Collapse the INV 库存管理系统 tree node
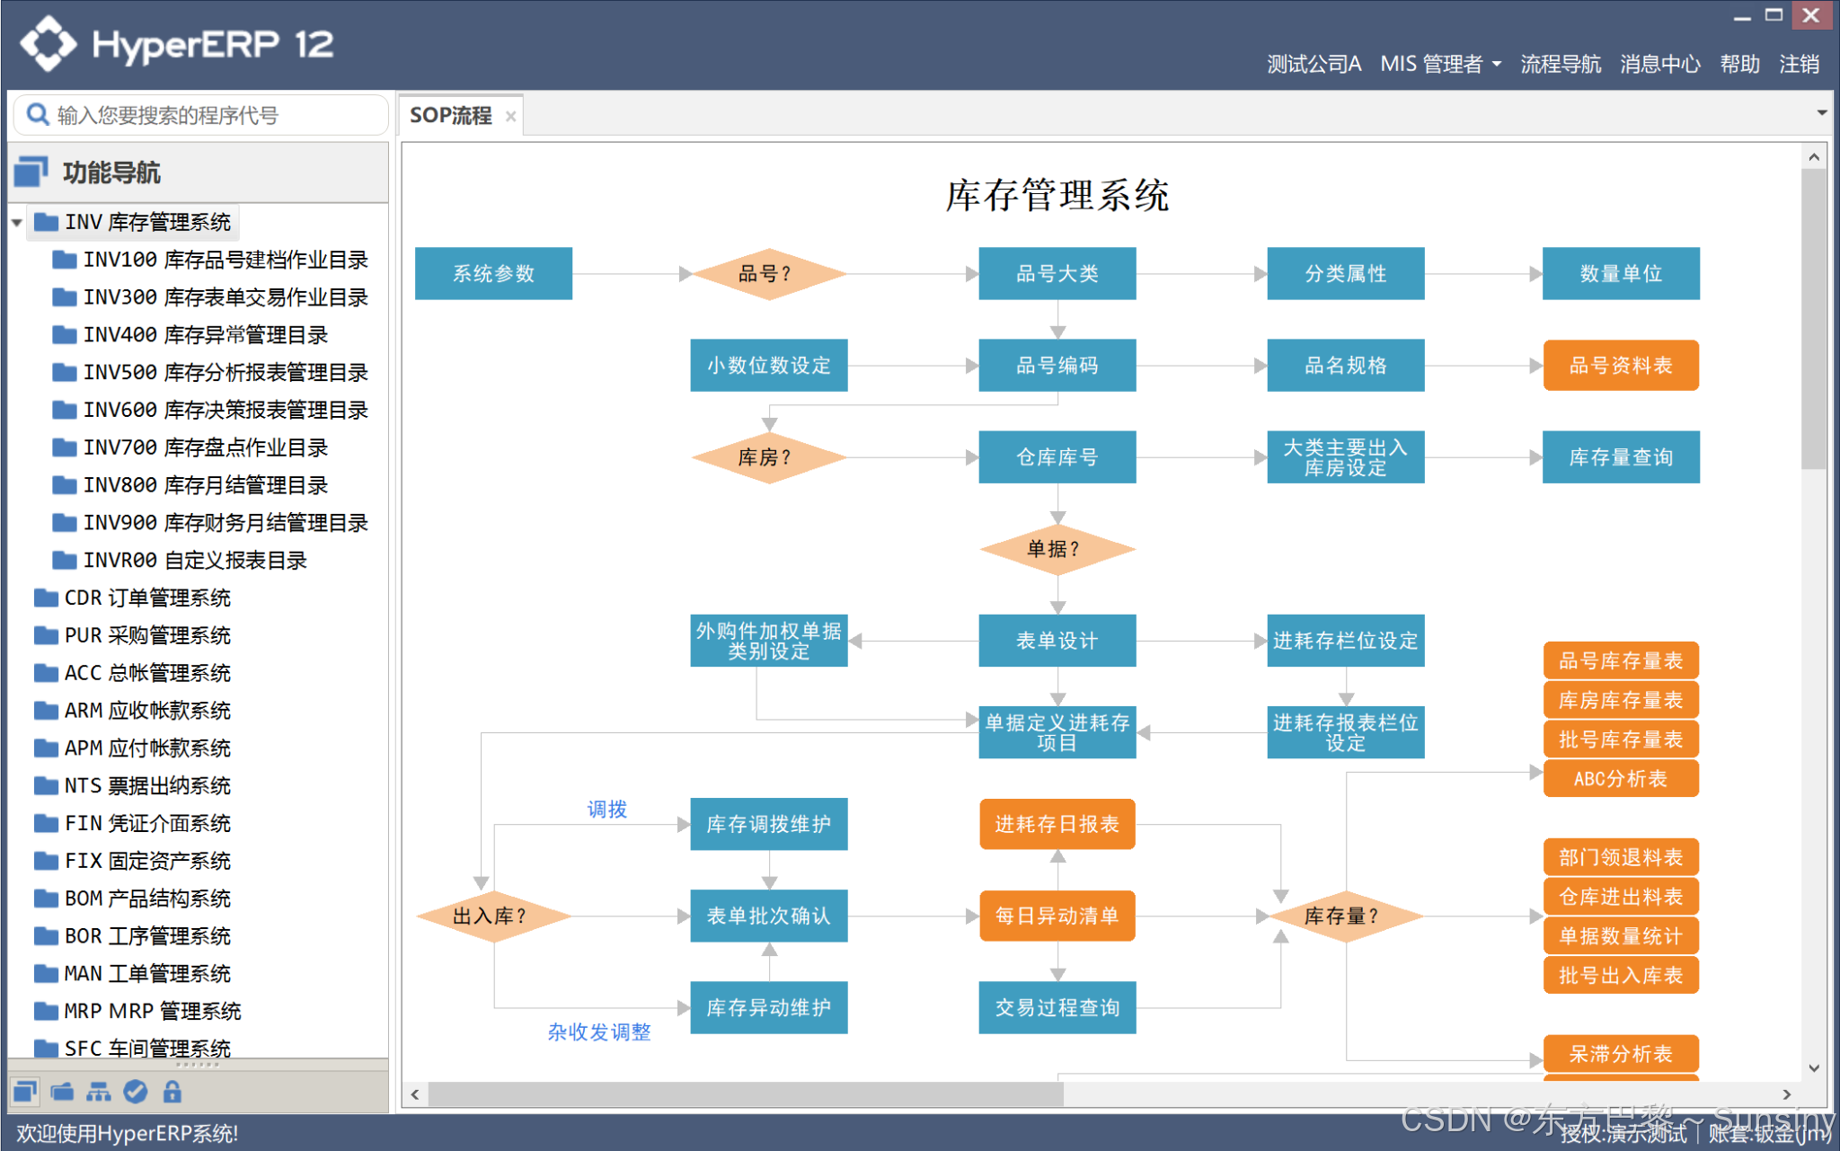This screenshot has height=1151, width=1840. click(x=17, y=222)
